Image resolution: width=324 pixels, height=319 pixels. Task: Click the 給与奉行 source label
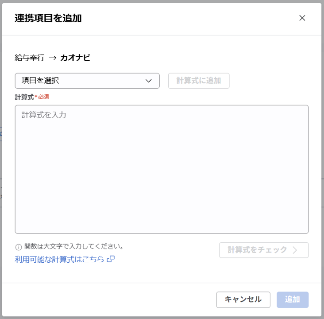pyautogui.click(x=30, y=58)
